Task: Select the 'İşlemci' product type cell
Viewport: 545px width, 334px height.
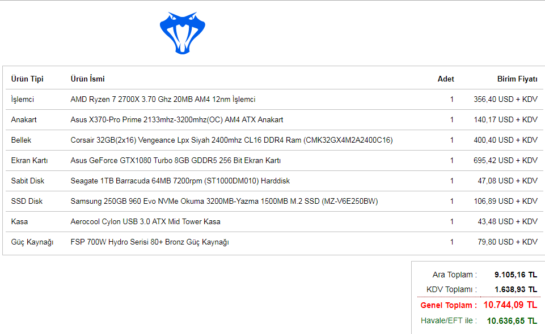Action: click(23, 100)
